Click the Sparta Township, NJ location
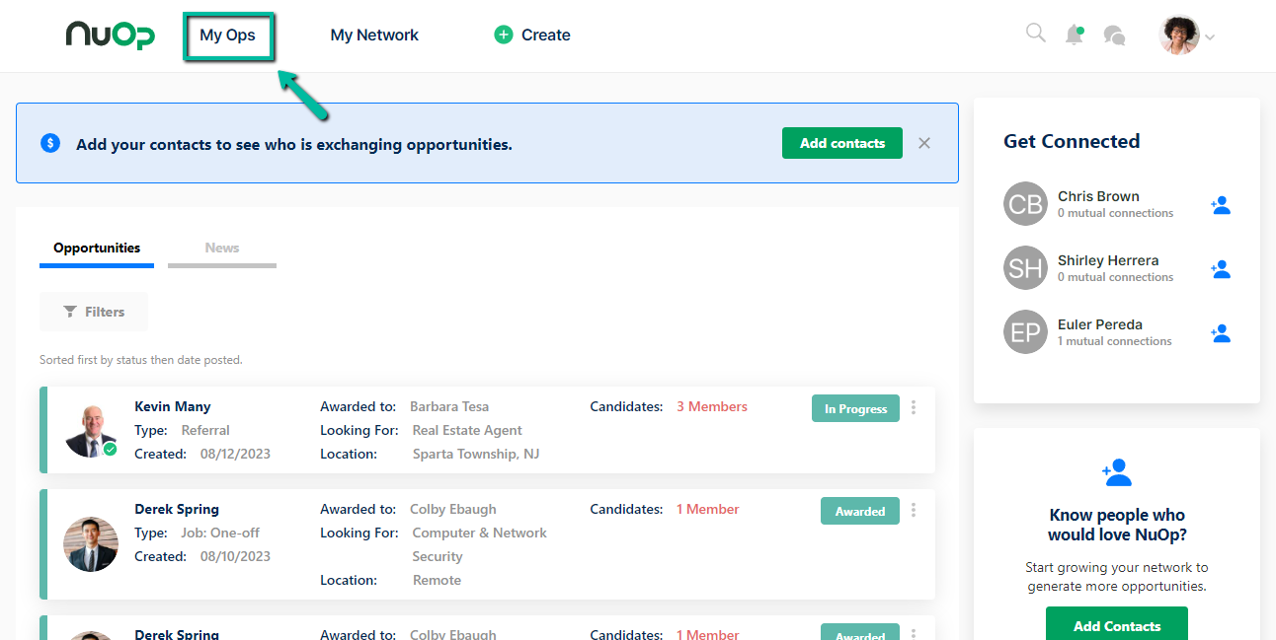 pyautogui.click(x=476, y=454)
